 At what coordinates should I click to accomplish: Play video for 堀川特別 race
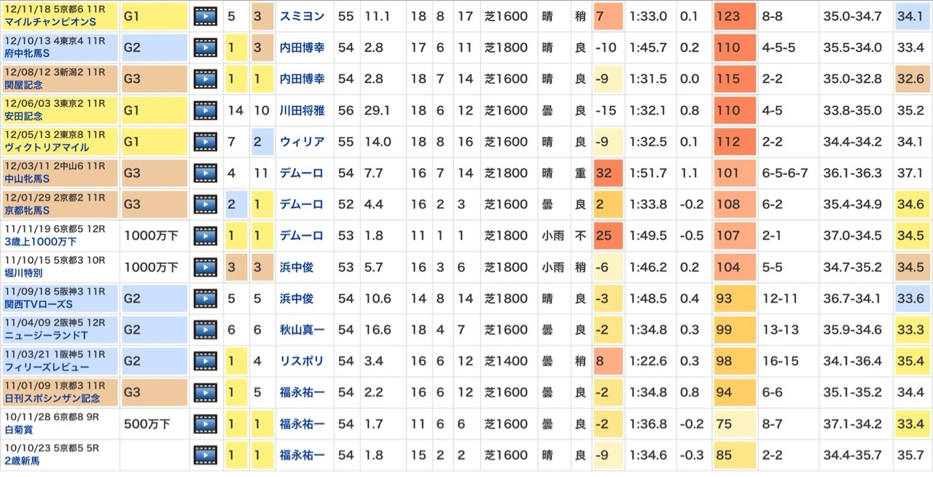tap(206, 267)
